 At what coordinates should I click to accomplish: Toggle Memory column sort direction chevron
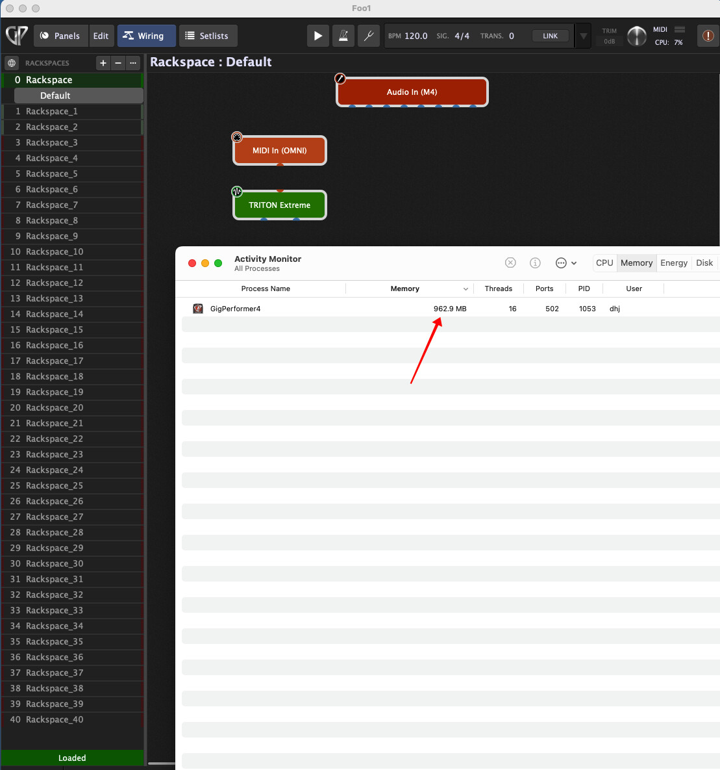(x=466, y=289)
